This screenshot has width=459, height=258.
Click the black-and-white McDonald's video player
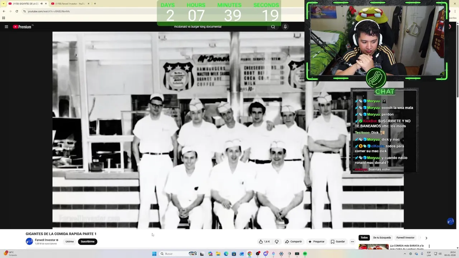(x=228, y=130)
